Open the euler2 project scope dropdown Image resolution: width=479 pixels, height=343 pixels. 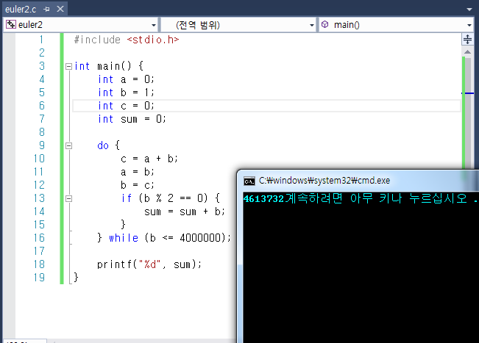coord(154,25)
